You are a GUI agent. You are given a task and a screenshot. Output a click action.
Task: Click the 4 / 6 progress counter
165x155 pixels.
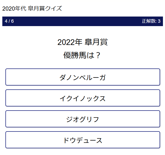pos(9,21)
